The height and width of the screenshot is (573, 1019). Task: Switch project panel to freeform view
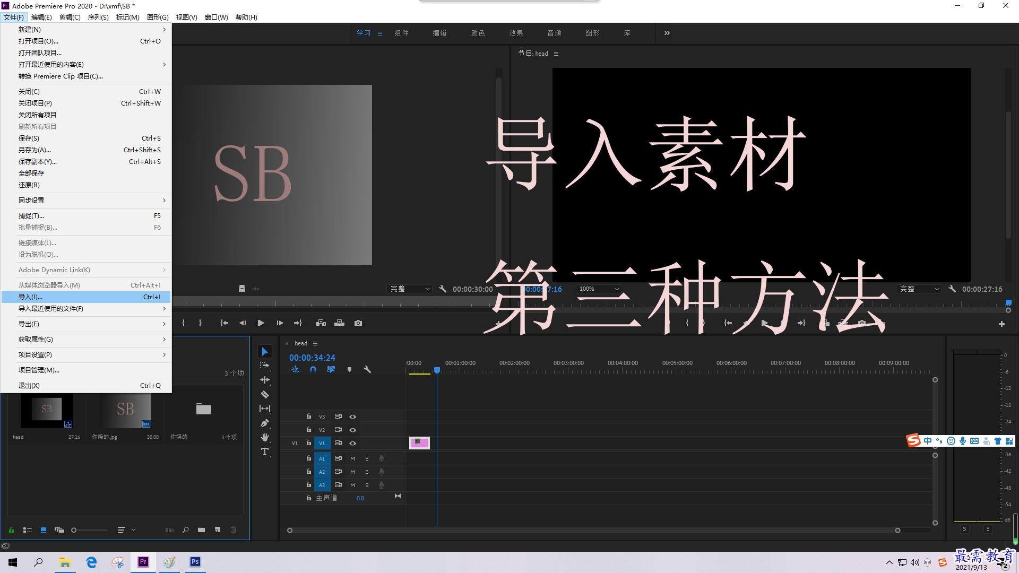click(59, 529)
